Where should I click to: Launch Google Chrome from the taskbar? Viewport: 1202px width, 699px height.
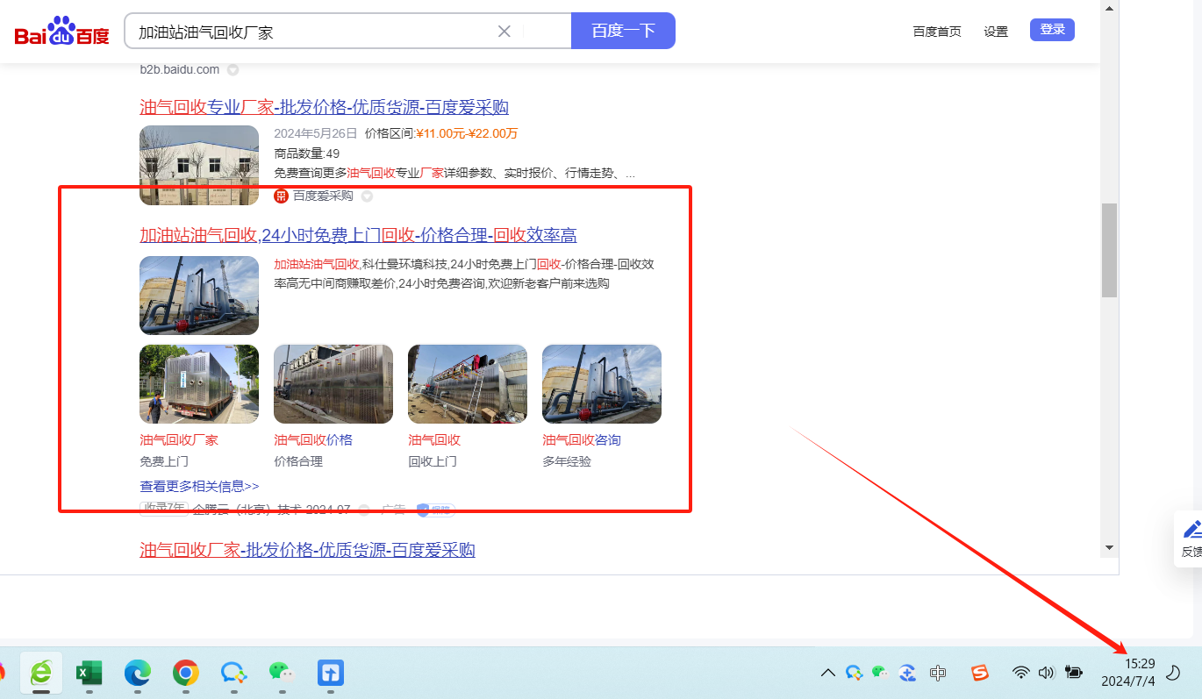[185, 673]
